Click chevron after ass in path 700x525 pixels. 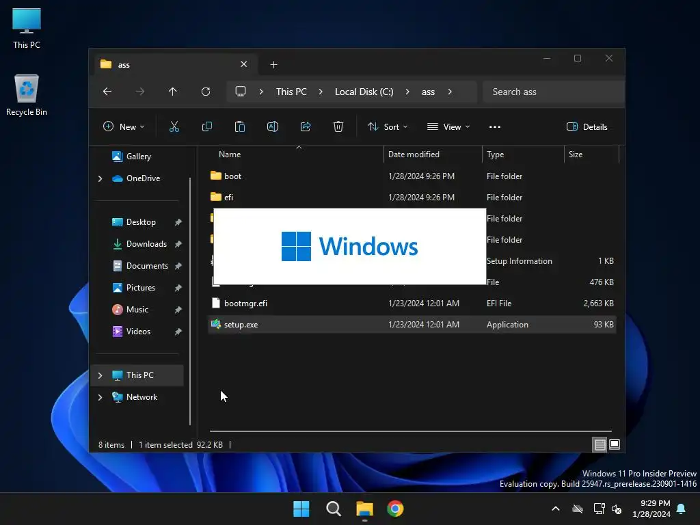point(450,92)
